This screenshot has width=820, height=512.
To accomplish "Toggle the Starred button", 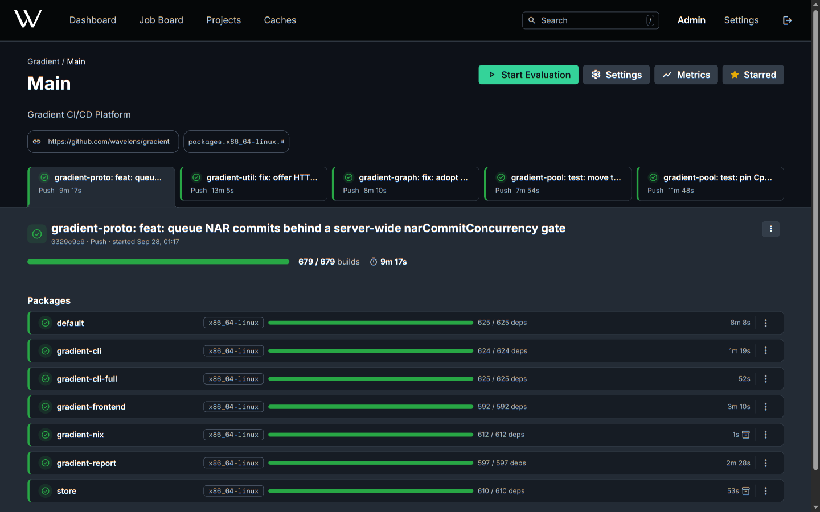I will (753, 75).
